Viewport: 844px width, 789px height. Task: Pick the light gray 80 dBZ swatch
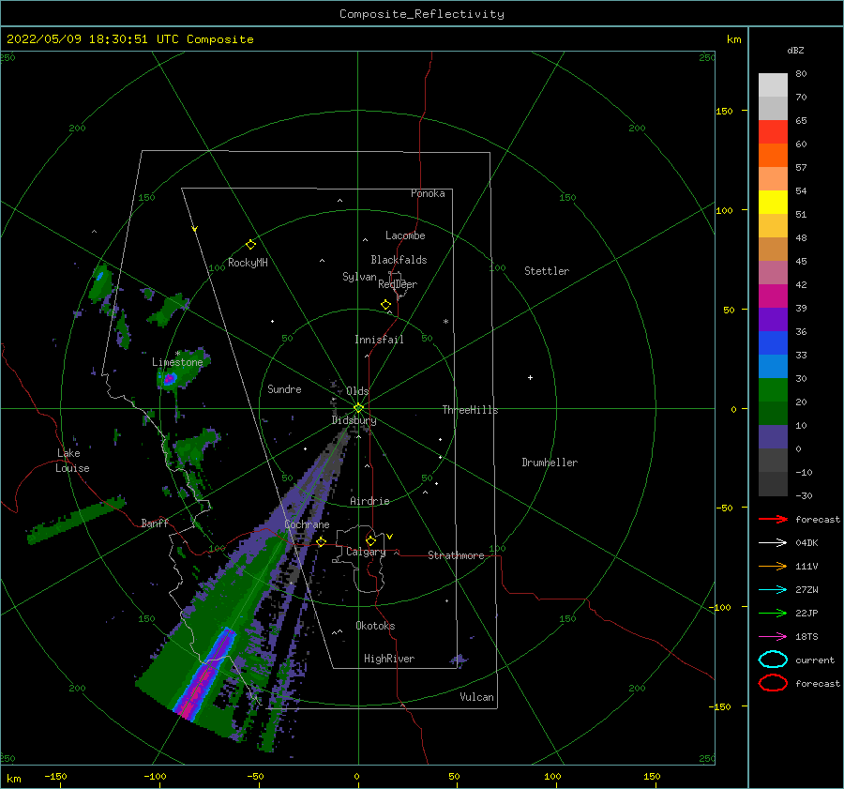[773, 85]
